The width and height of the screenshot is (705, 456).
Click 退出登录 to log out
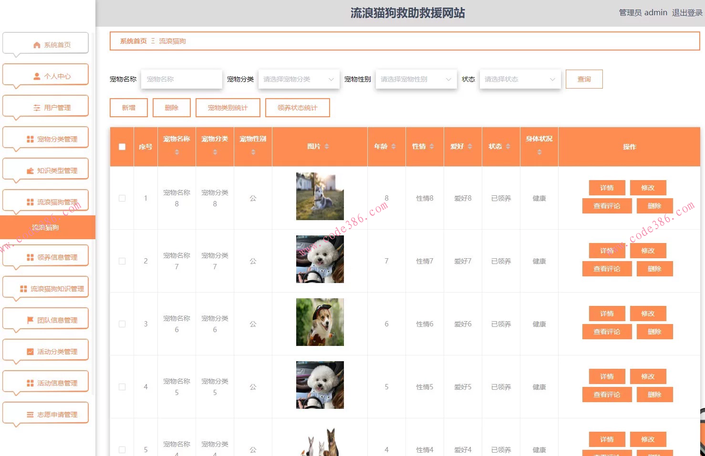point(687,13)
